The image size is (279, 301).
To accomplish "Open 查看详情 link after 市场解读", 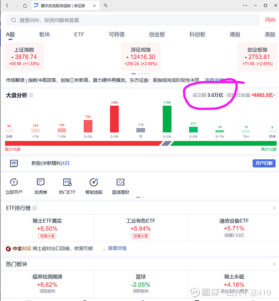I will point(214,80).
